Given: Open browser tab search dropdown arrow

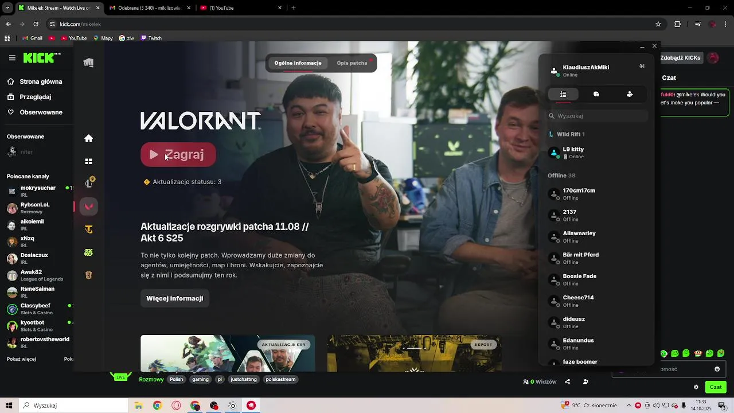Looking at the screenshot, I should (7, 8).
